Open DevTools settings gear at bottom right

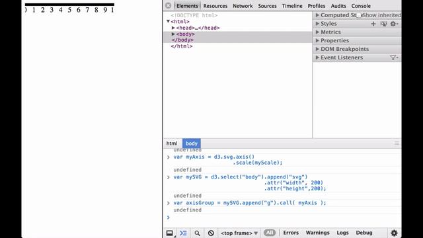click(394, 233)
